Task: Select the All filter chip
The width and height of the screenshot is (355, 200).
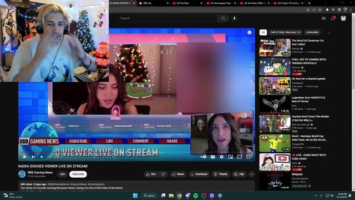Action: tap(263, 32)
